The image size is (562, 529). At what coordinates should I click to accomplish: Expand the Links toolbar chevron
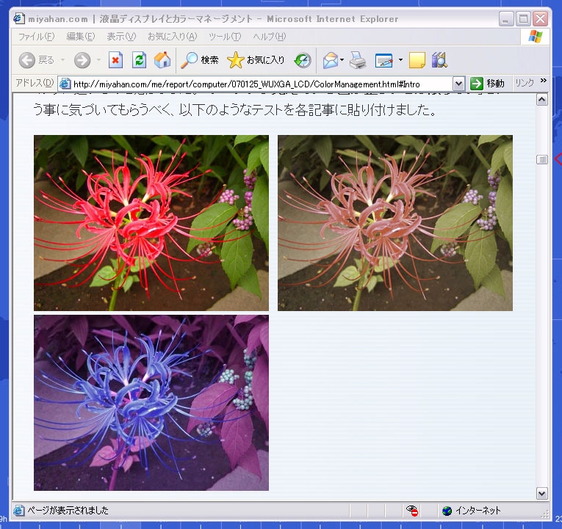pyautogui.click(x=544, y=81)
